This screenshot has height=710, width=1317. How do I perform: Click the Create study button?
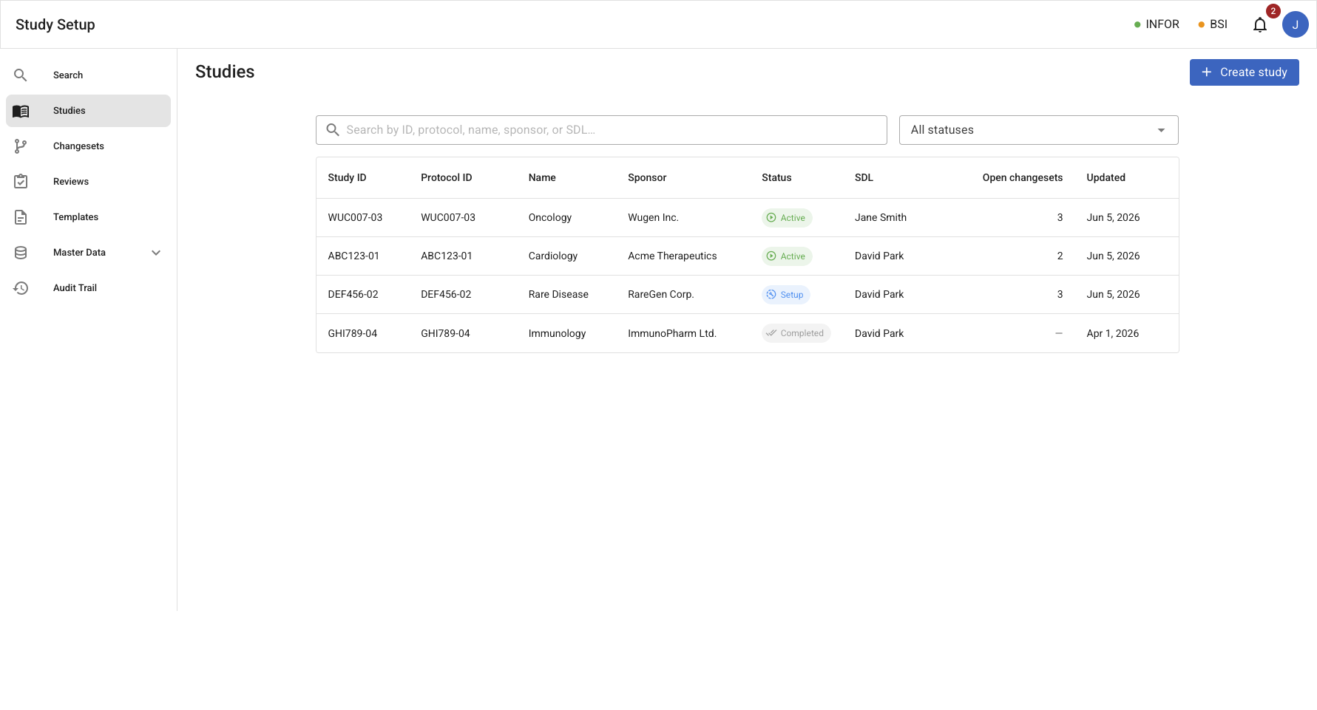pyautogui.click(x=1244, y=72)
